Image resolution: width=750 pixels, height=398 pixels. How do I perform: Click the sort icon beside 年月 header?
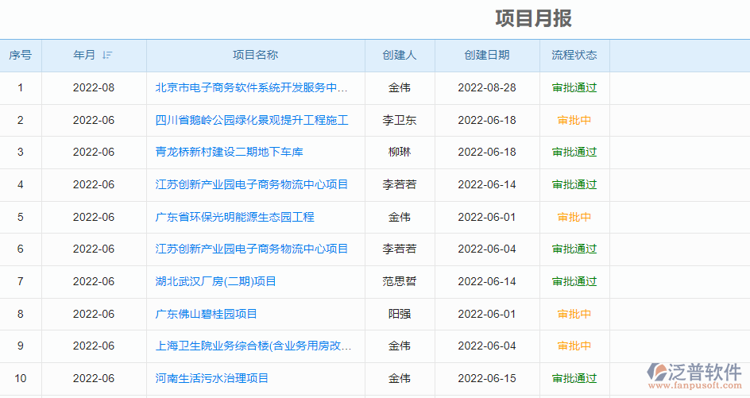tap(107, 56)
